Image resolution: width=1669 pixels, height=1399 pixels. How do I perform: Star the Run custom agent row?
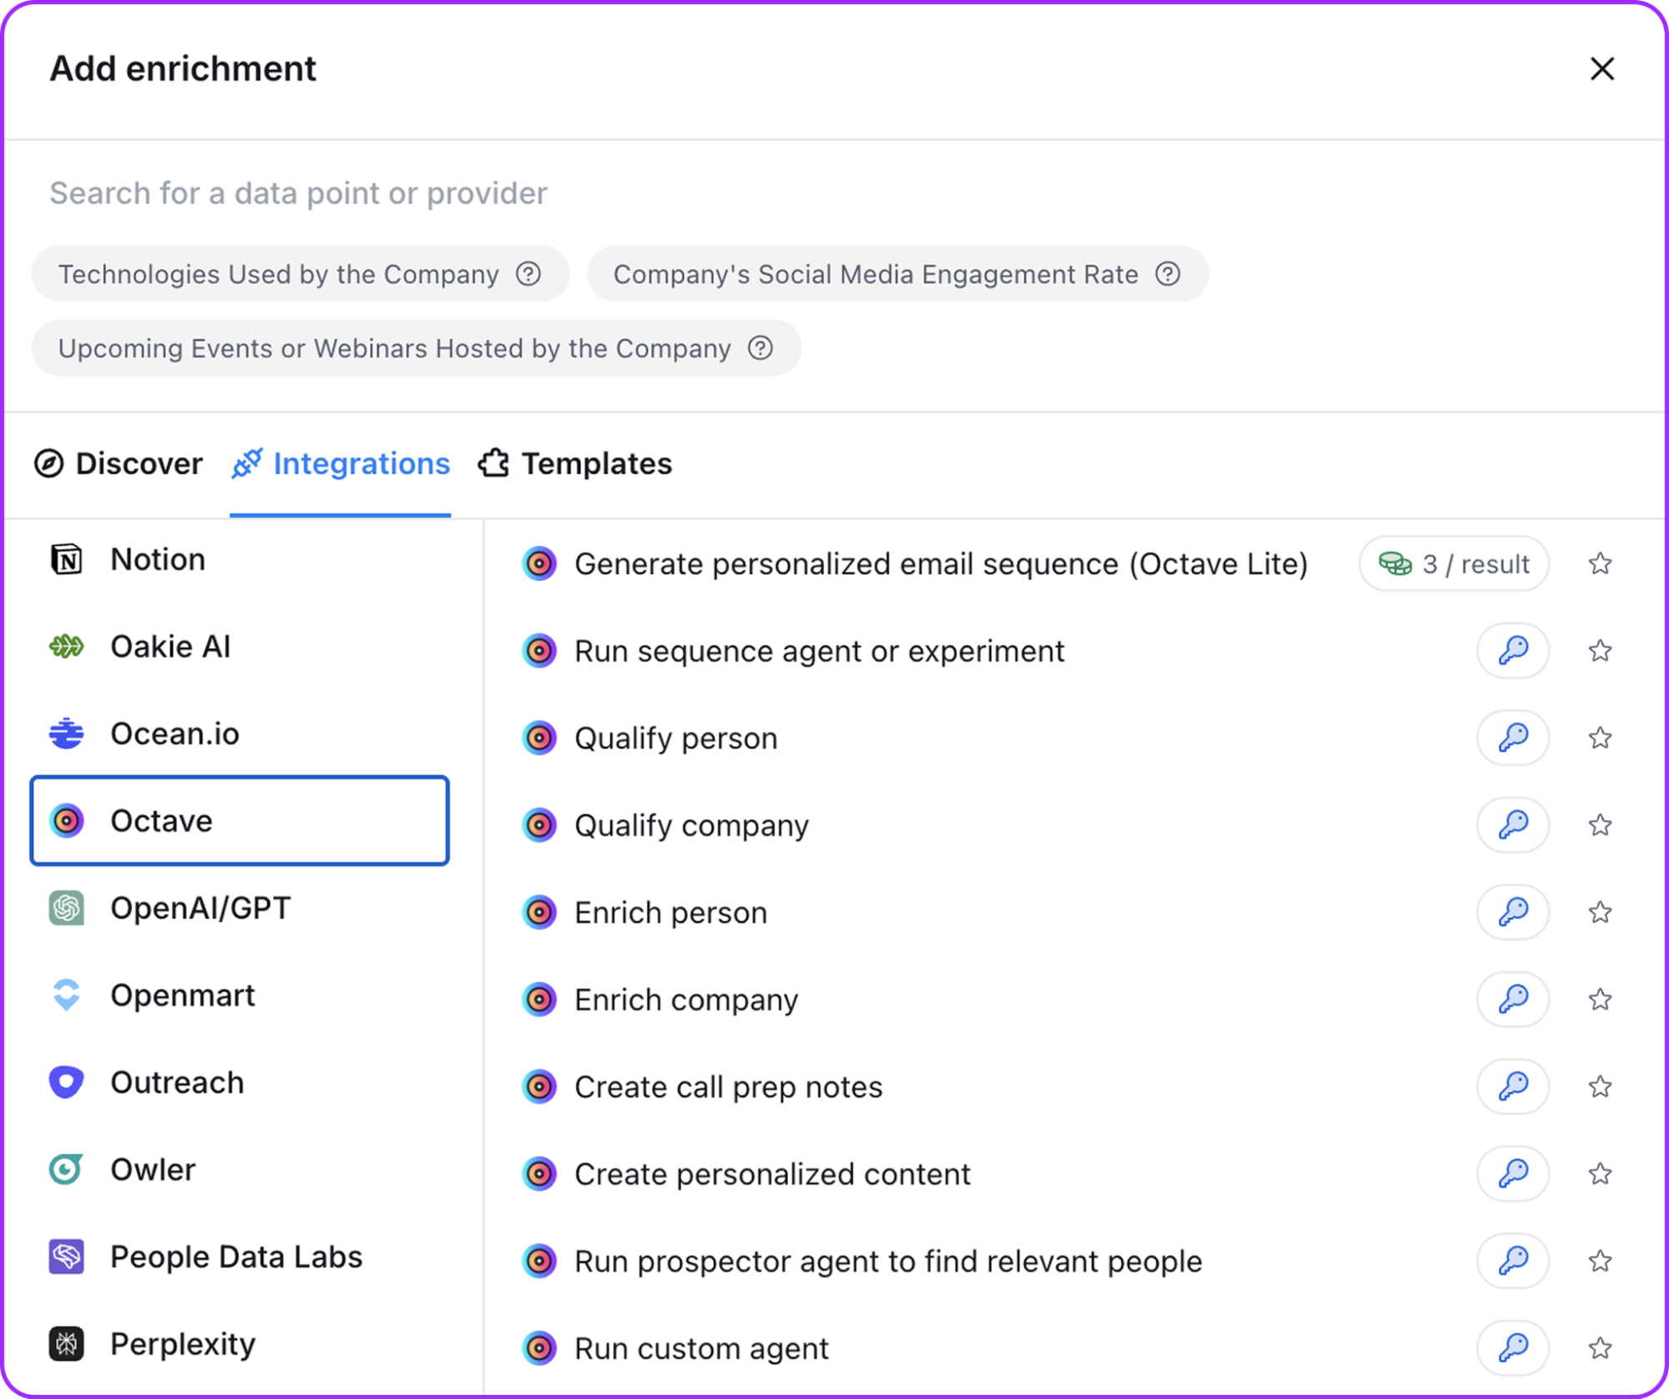(1600, 1348)
